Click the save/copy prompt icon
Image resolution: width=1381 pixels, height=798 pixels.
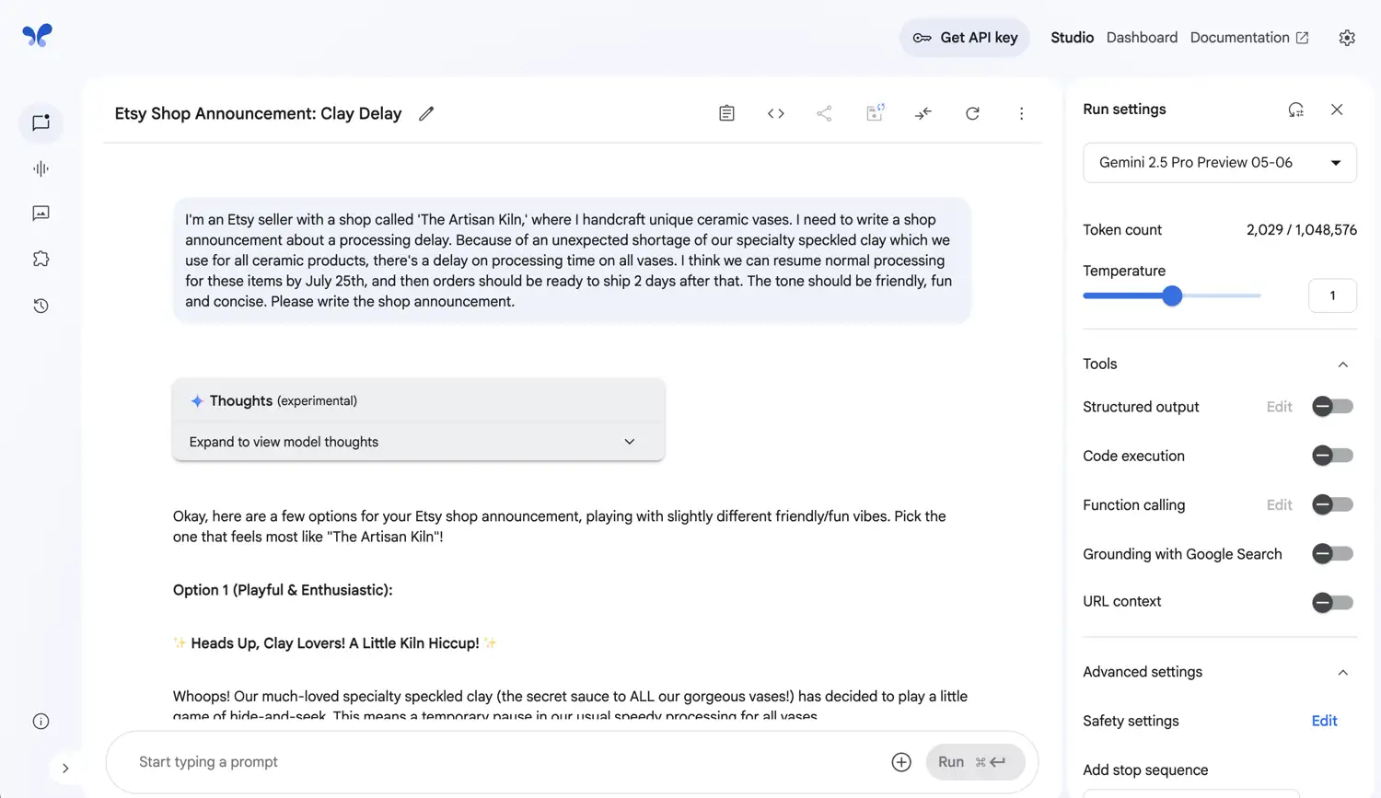875,113
